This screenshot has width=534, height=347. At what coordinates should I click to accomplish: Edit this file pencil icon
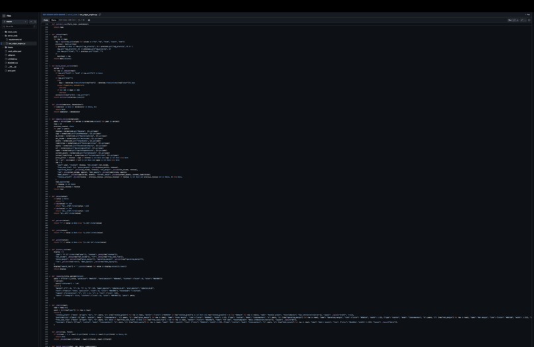(x=521, y=20)
